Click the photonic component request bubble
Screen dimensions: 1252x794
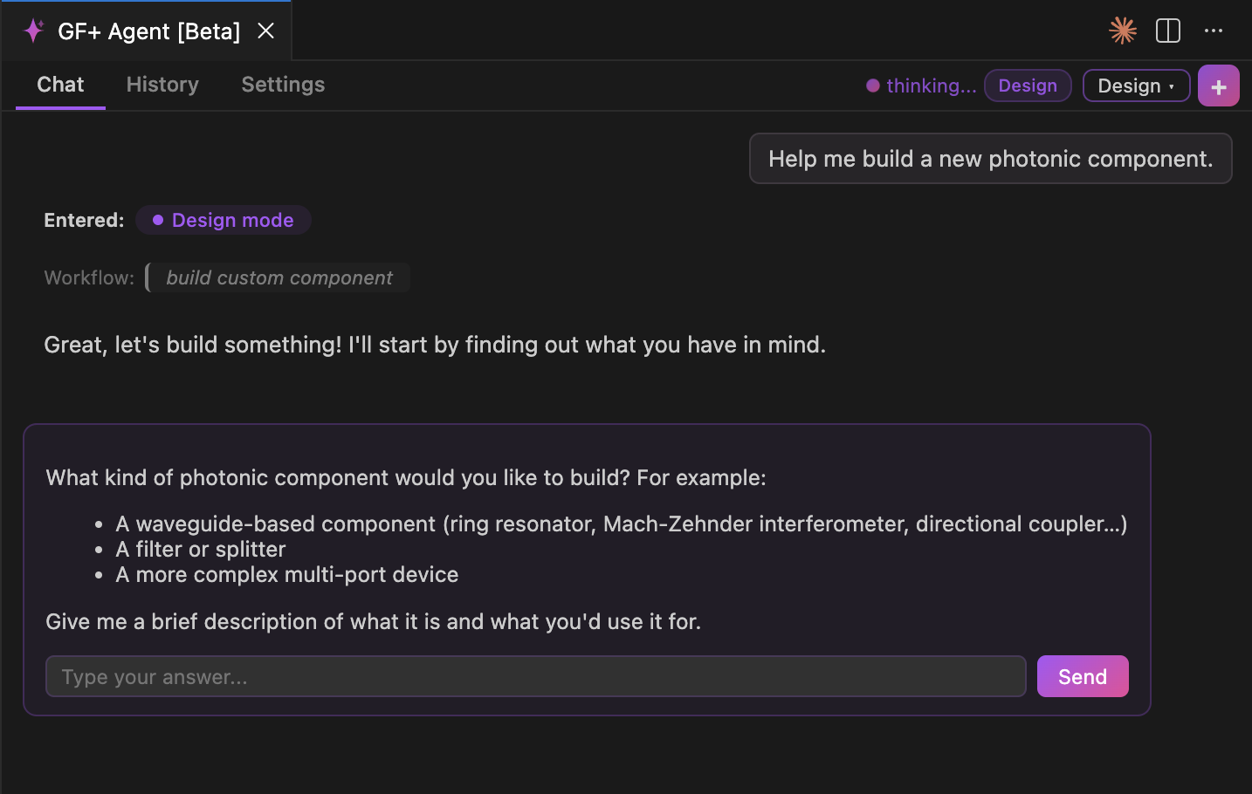[x=990, y=159]
